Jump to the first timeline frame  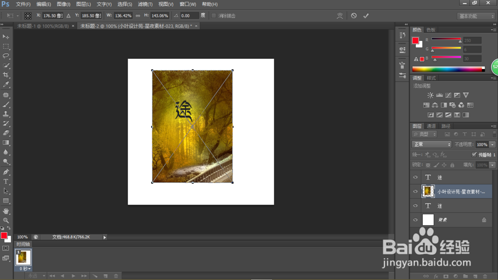(52, 276)
